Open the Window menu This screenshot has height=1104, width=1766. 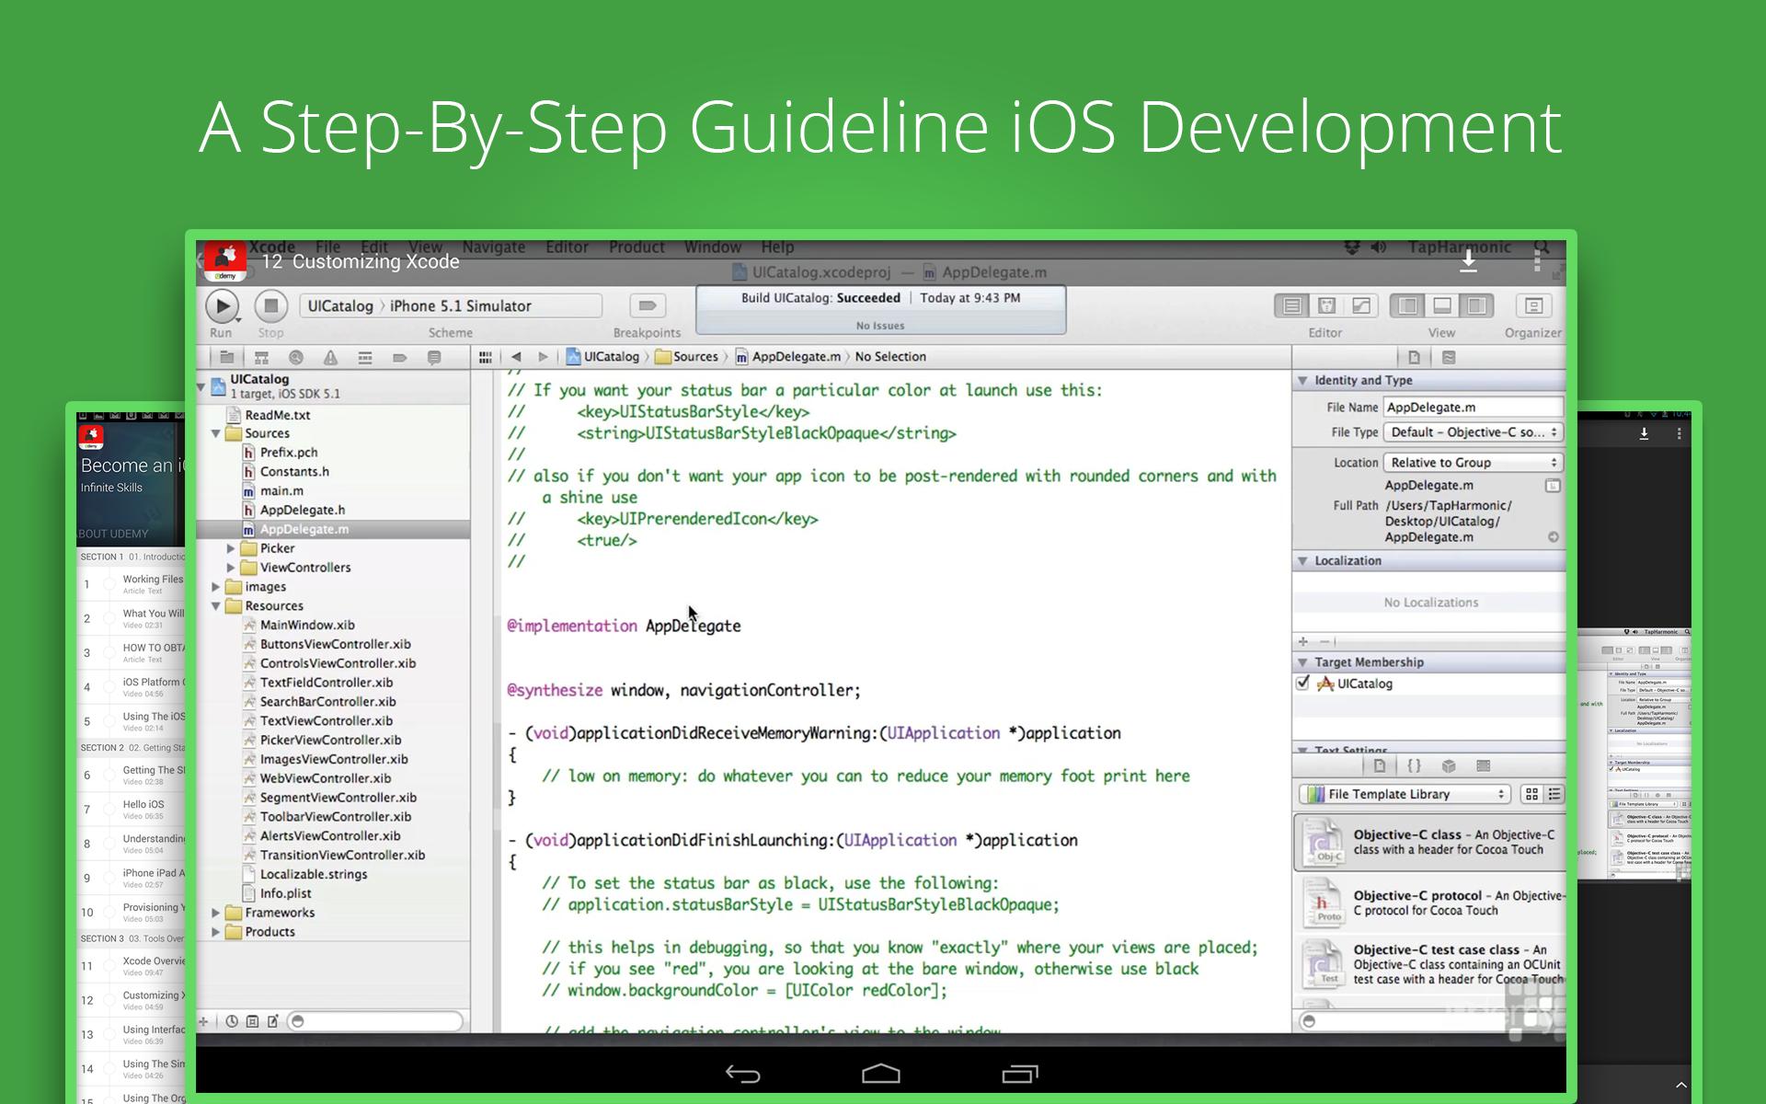pos(713,247)
